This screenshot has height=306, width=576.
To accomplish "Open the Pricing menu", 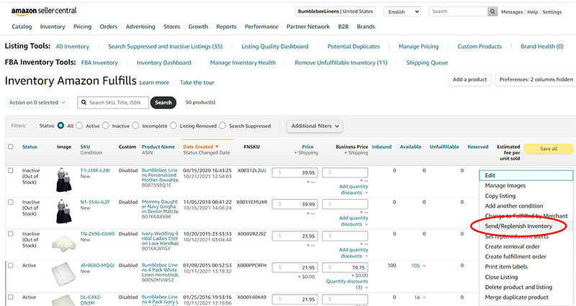I will click(82, 27).
